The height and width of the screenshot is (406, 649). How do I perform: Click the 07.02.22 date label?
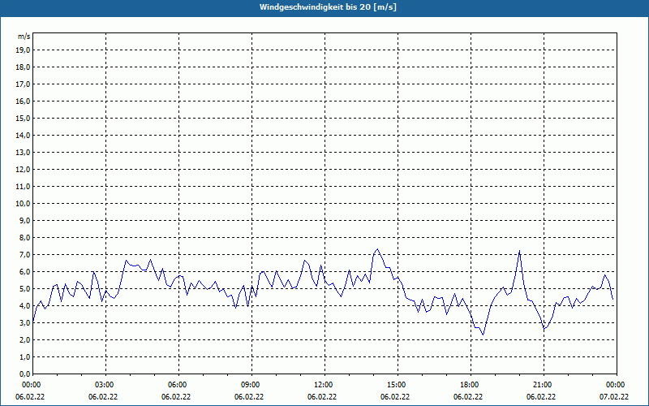click(x=614, y=396)
